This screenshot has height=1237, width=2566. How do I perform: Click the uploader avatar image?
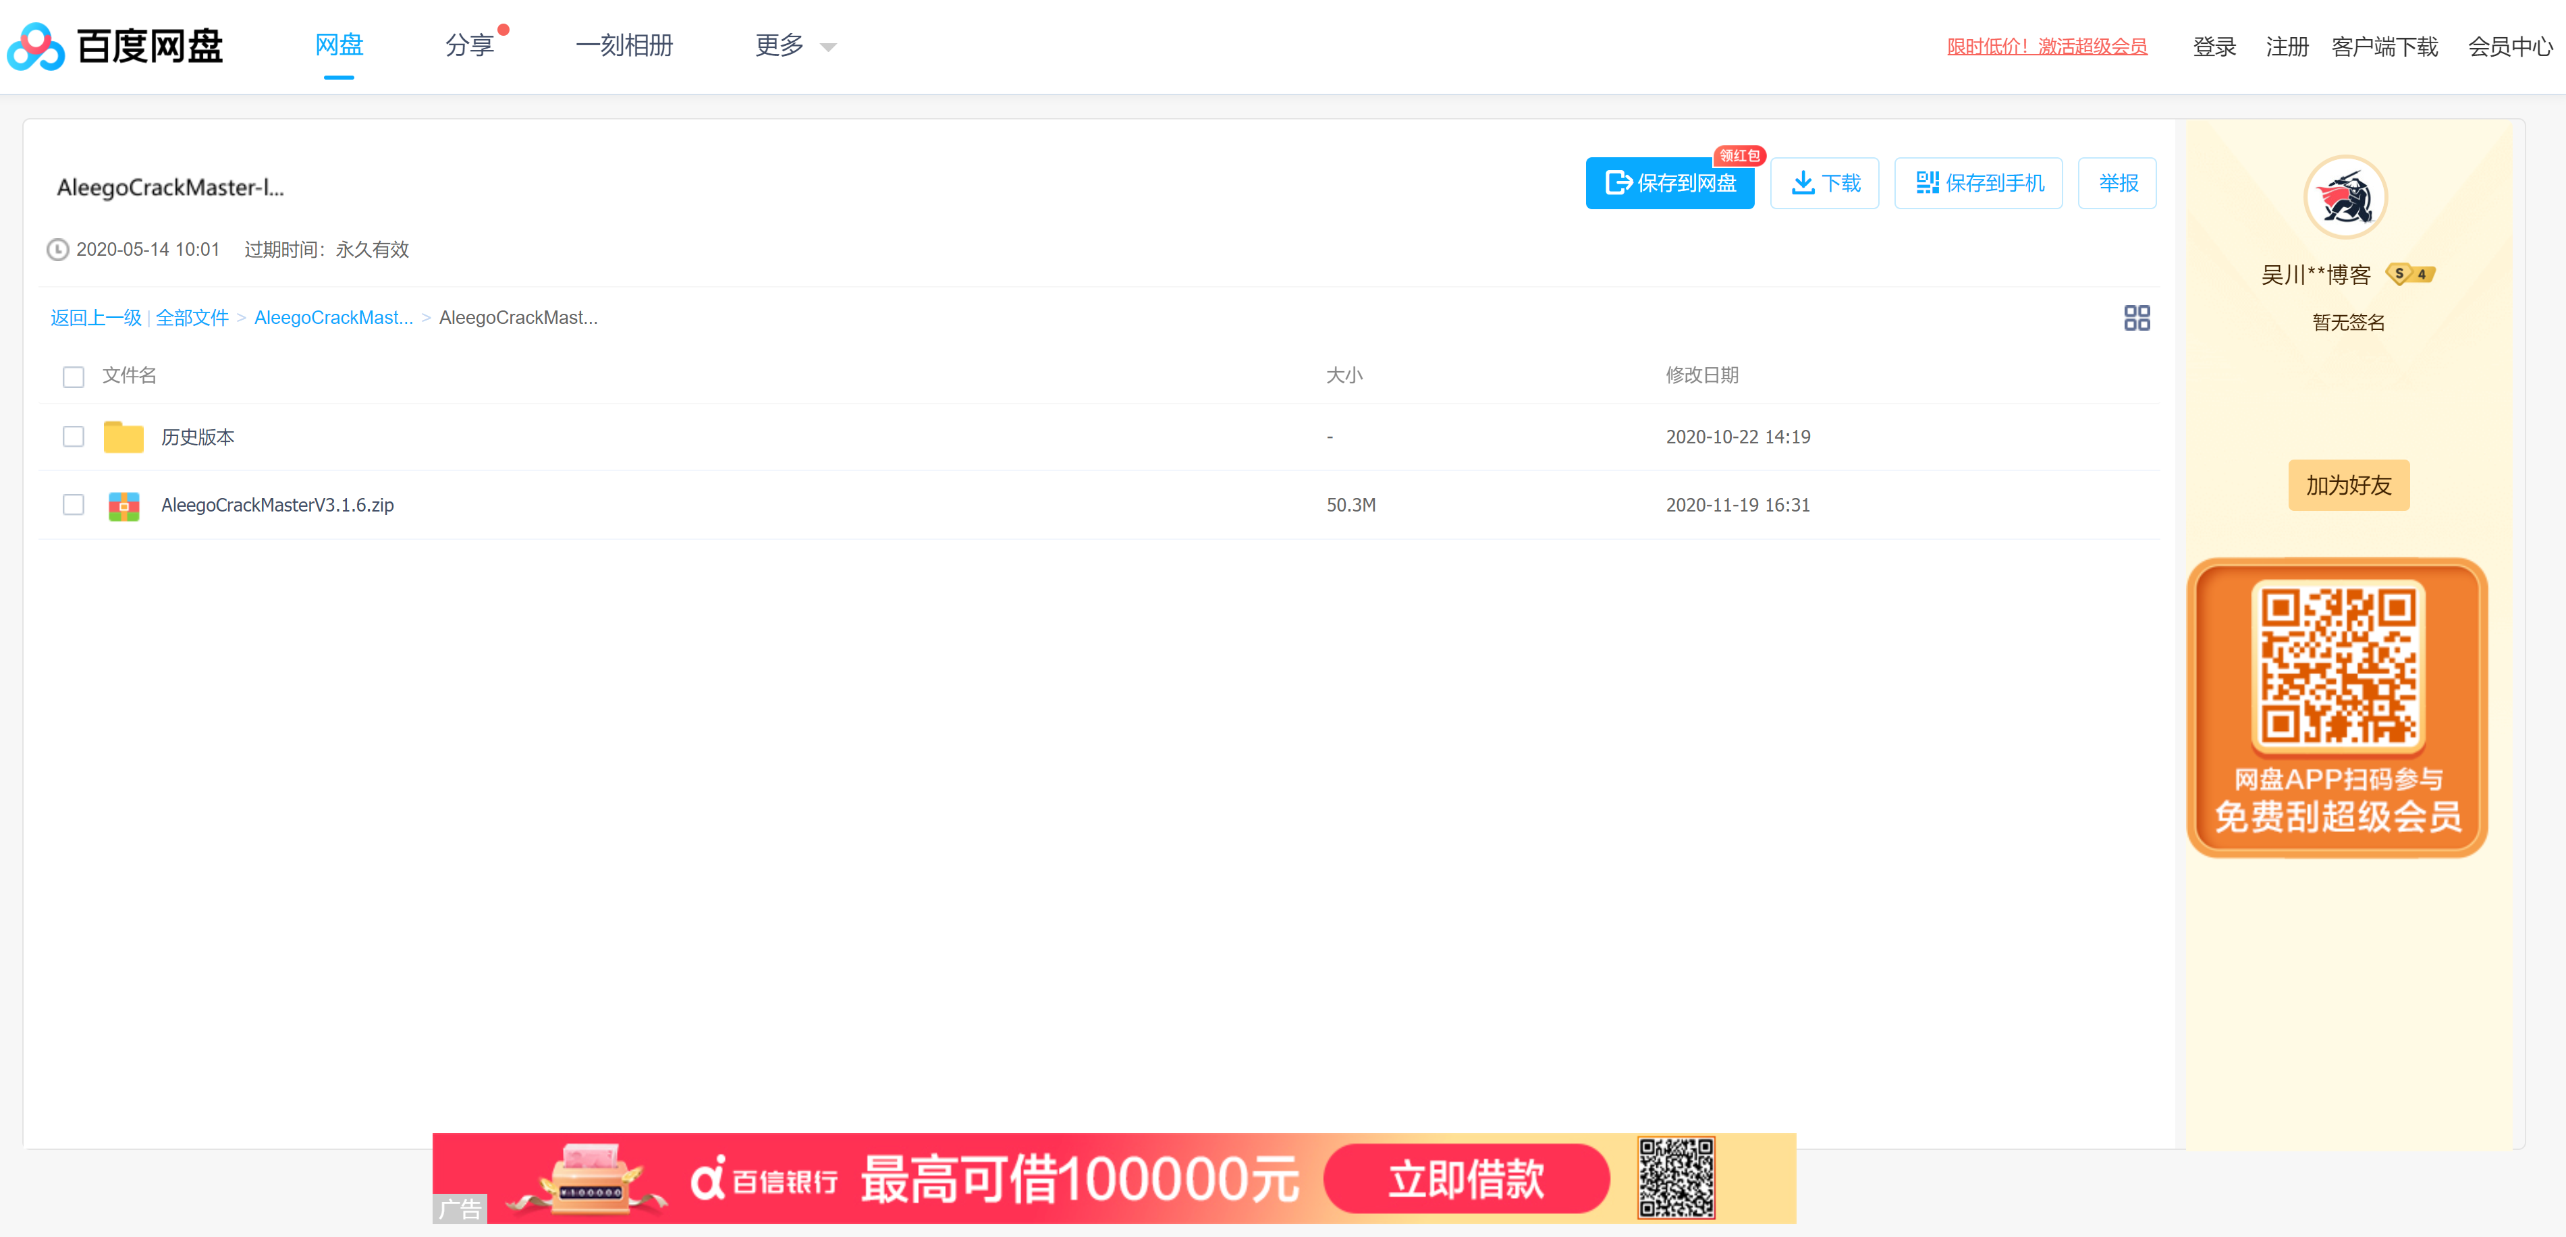(2345, 197)
